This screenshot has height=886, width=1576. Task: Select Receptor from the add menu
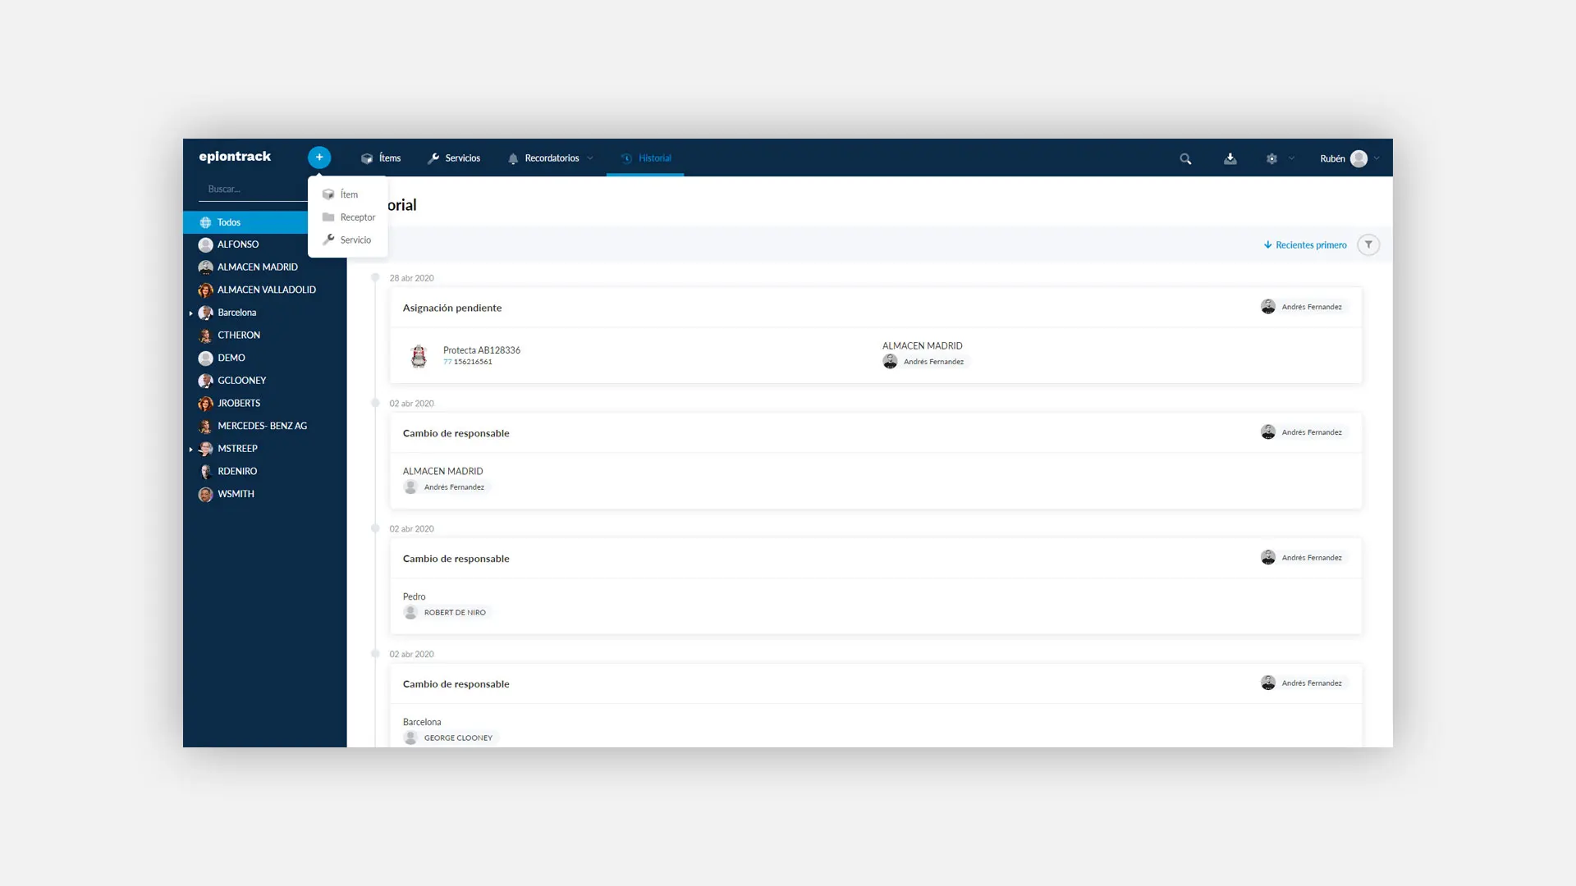coord(349,217)
